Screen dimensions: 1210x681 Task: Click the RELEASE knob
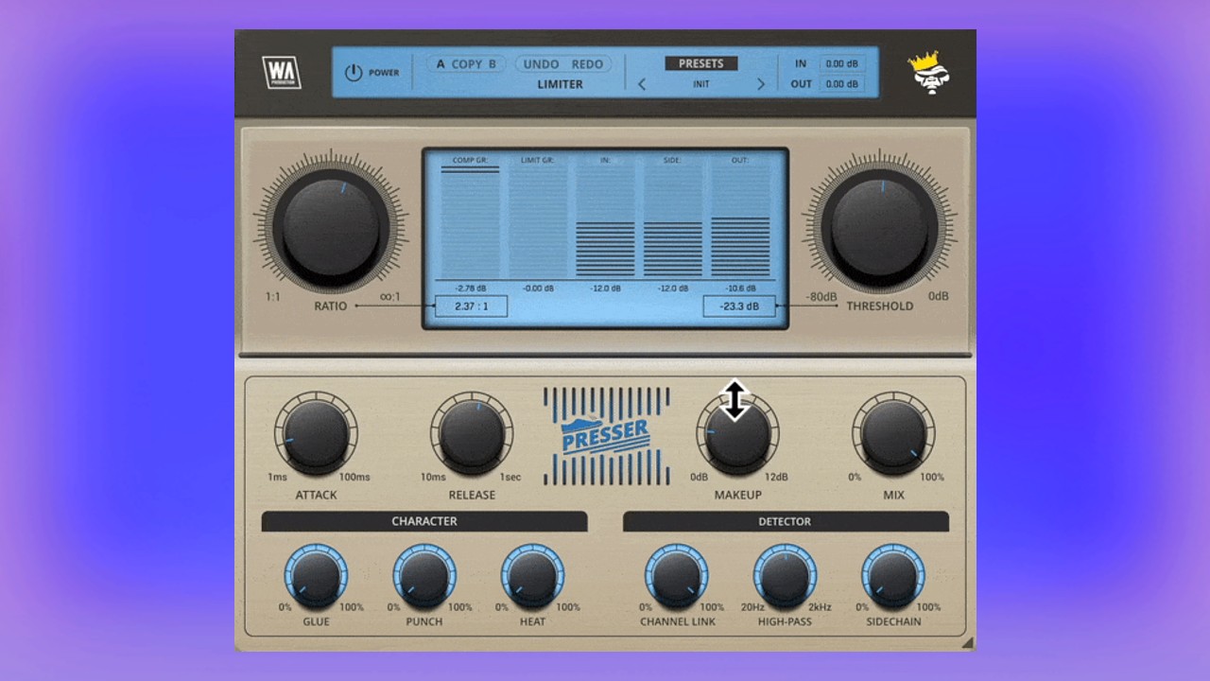click(x=472, y=434)
